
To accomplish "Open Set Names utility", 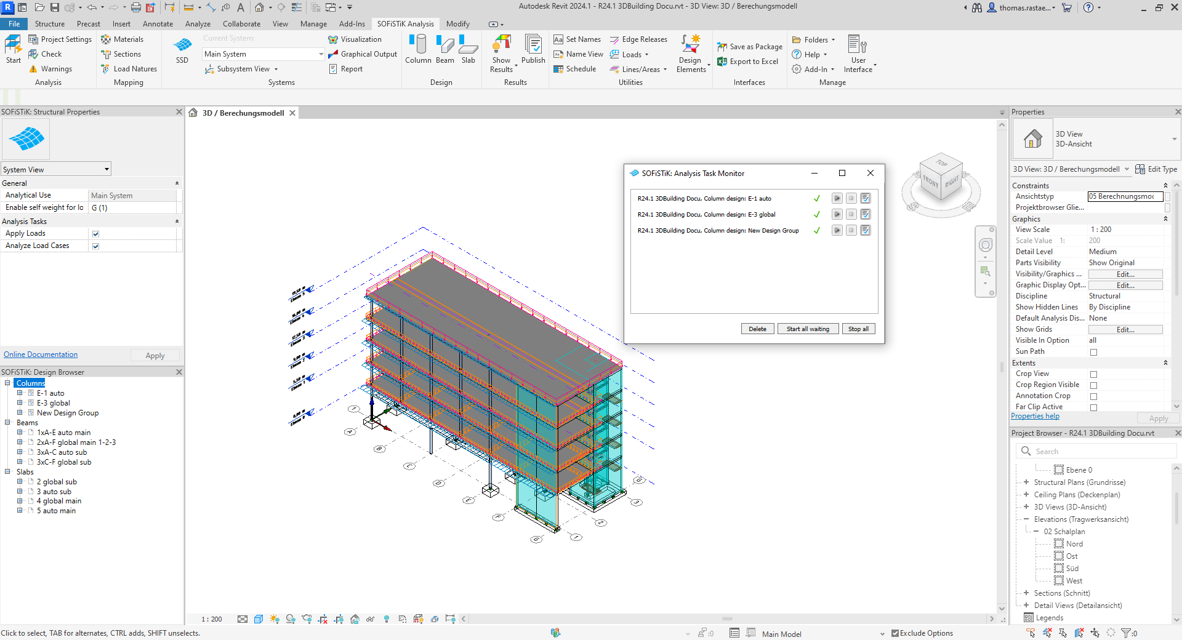I will 577,39.
